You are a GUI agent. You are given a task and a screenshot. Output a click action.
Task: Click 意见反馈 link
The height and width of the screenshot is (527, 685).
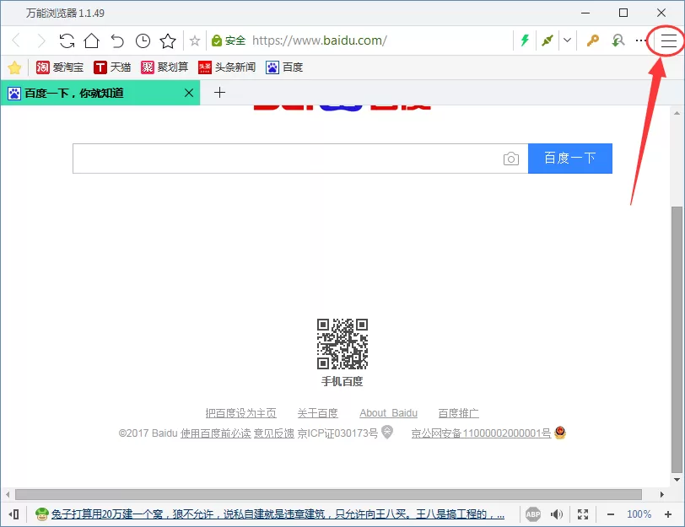pos(274,433)
